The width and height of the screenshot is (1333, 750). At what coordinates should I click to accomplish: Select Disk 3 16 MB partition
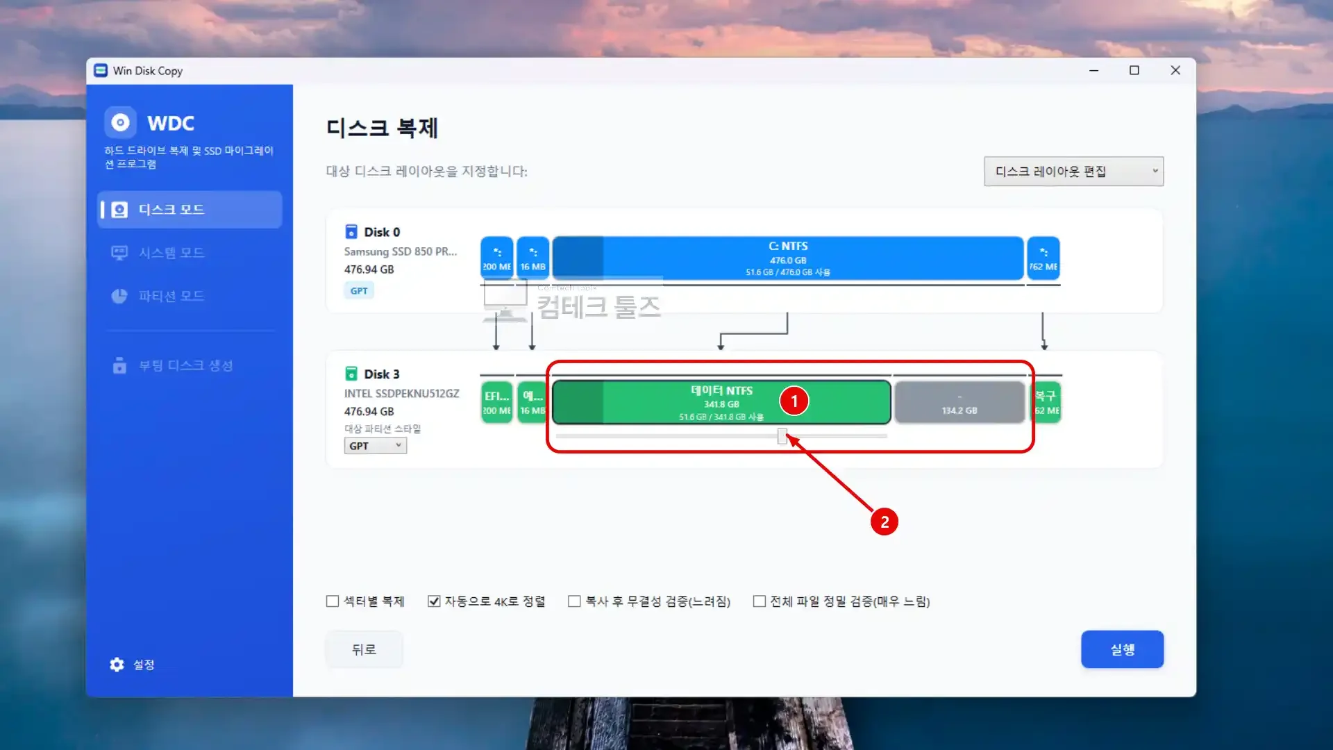coord(533,402)
